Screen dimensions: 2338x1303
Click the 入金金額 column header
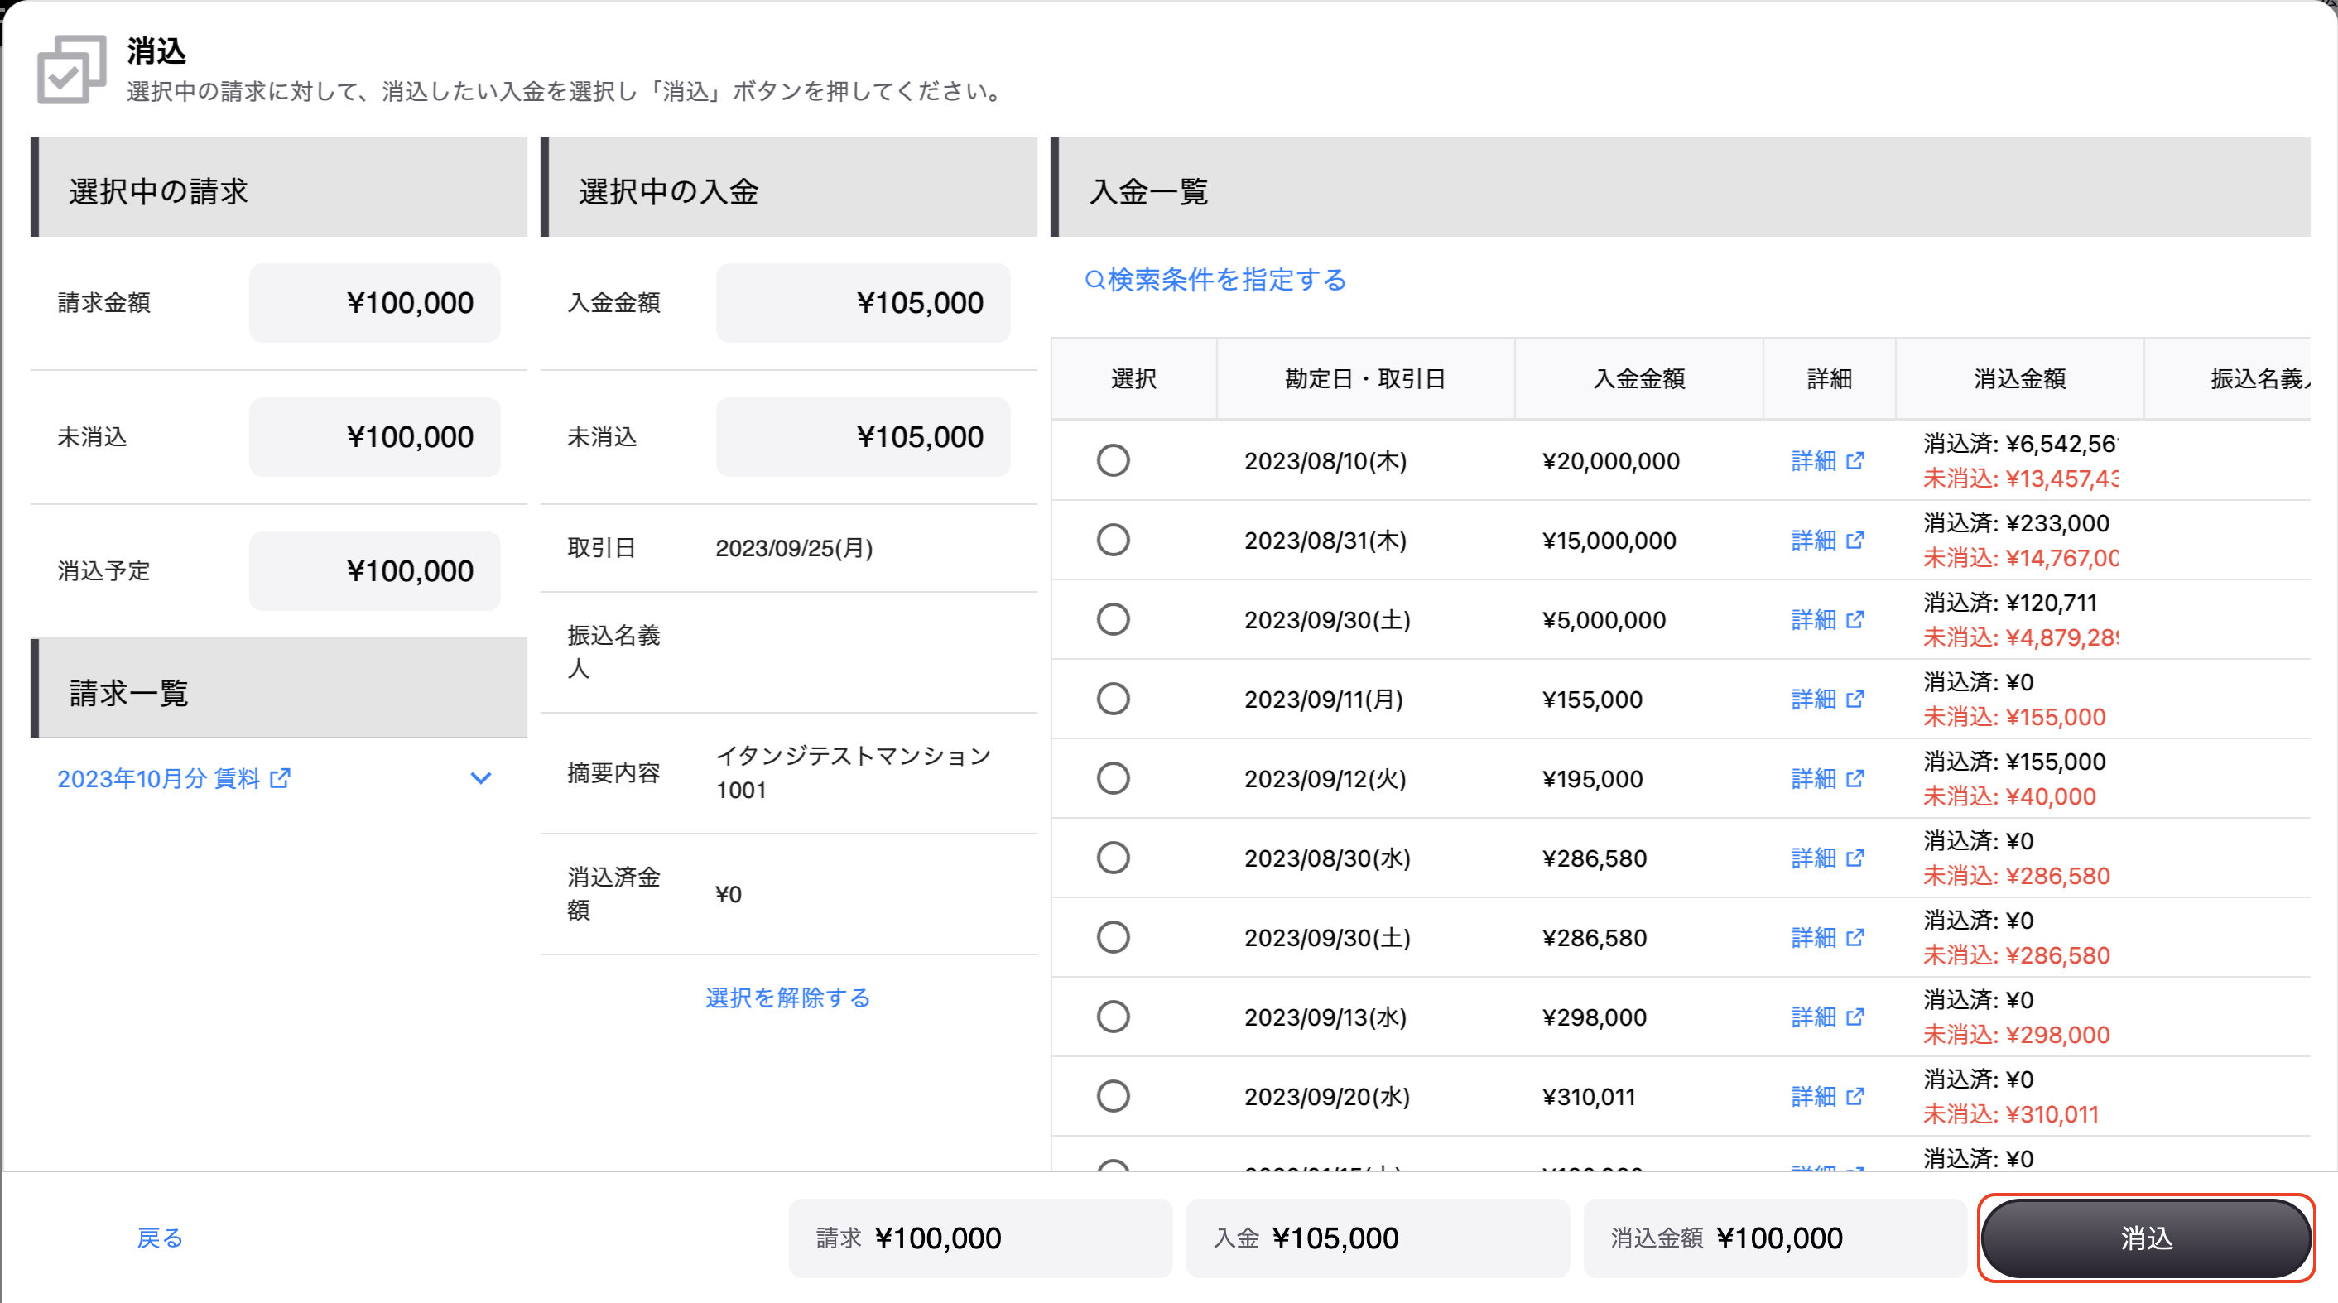coord(1639,379)
